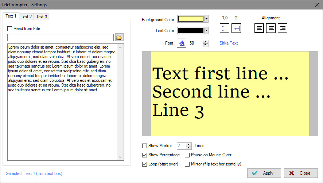Decrease marker lines with down arrow

point(188,148)
